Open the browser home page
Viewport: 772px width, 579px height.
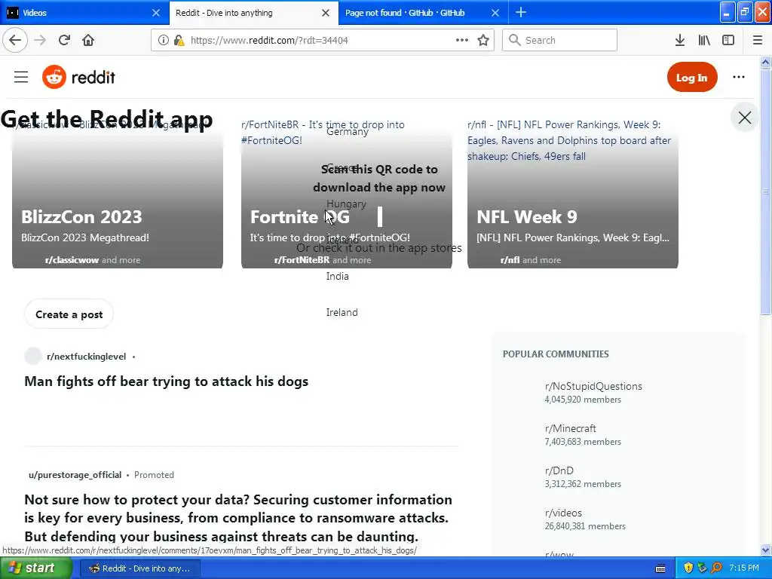(88, 40)
